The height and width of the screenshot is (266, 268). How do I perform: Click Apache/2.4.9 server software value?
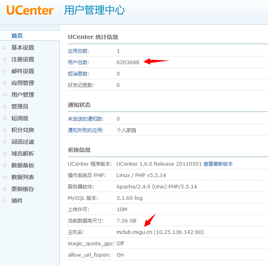pos(157,187)
